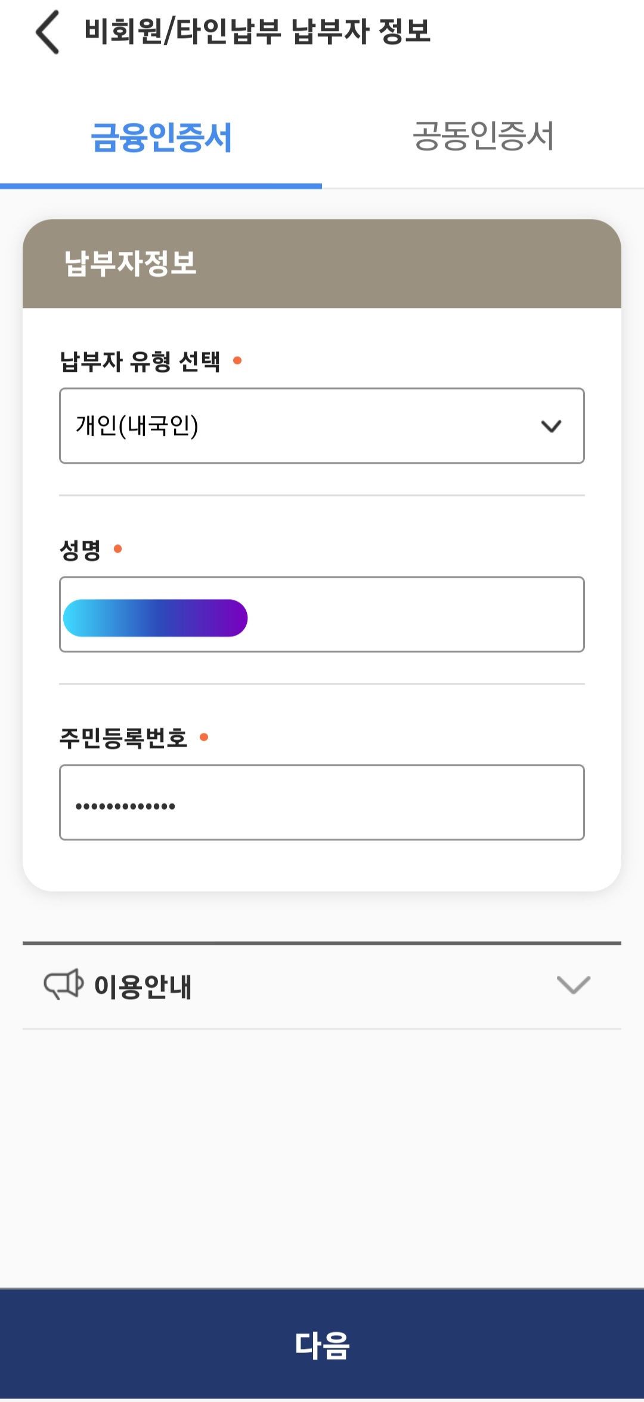Click the 비회원/타인납부 납부자 정보 page title

[257, 32]
